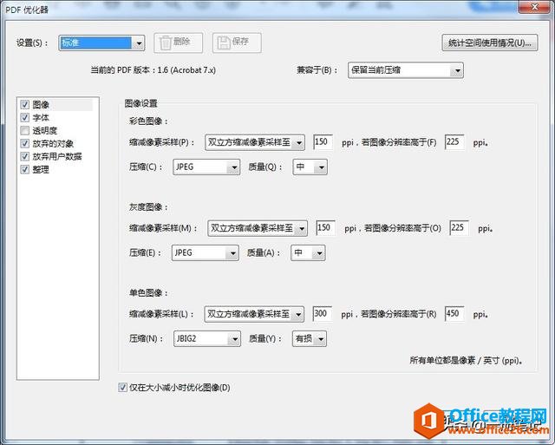Image resolution: width=555 pixels, height=445 pixels.
Task: Select the 透明度 panel item
Action: coord(45,131)
